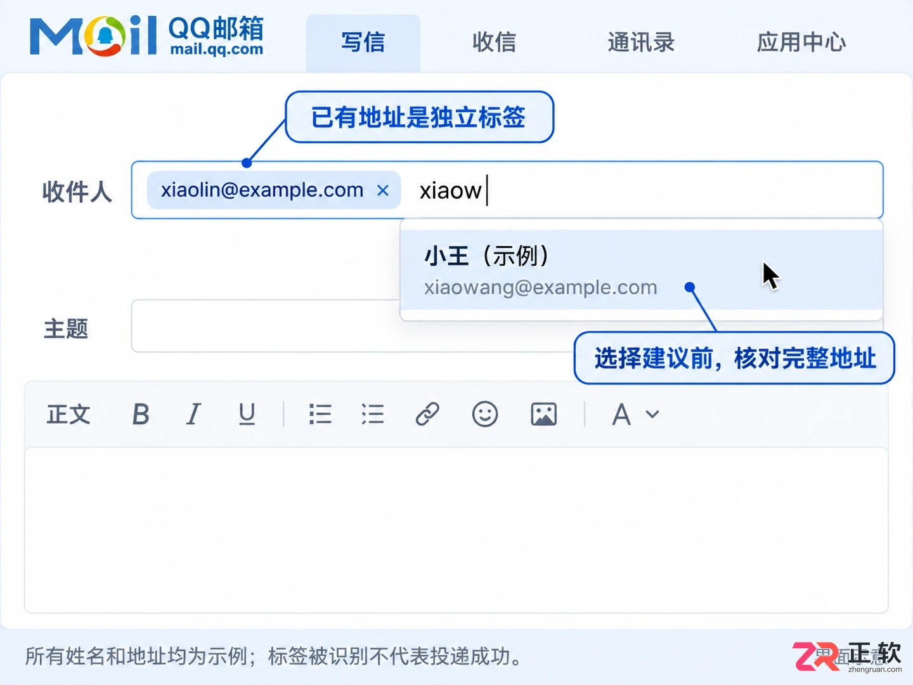Click the 主题 label

(66, 329)
